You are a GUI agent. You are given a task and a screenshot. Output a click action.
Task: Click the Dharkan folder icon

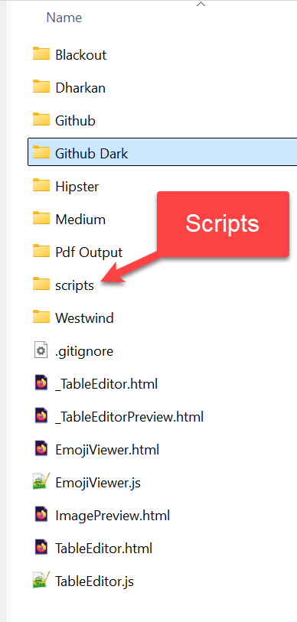click(41, 87)
